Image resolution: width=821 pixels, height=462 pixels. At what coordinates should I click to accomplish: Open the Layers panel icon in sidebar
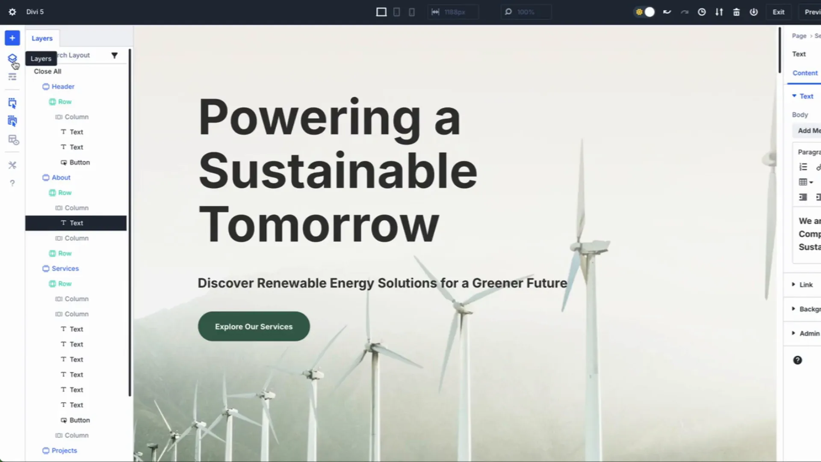tap(12, 58)
